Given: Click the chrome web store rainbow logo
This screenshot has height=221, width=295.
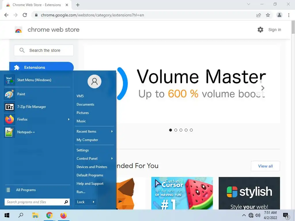Looking at the screenshot, I should coord(18,30).
